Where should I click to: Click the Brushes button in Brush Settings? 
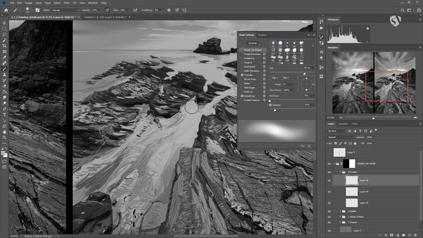[x=252, y=43]
